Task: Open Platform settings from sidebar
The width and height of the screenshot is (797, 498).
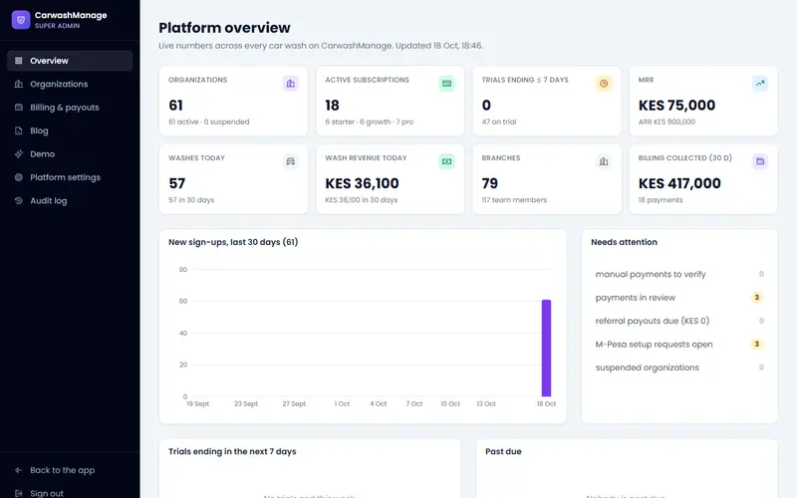Action: click(70, 177)
